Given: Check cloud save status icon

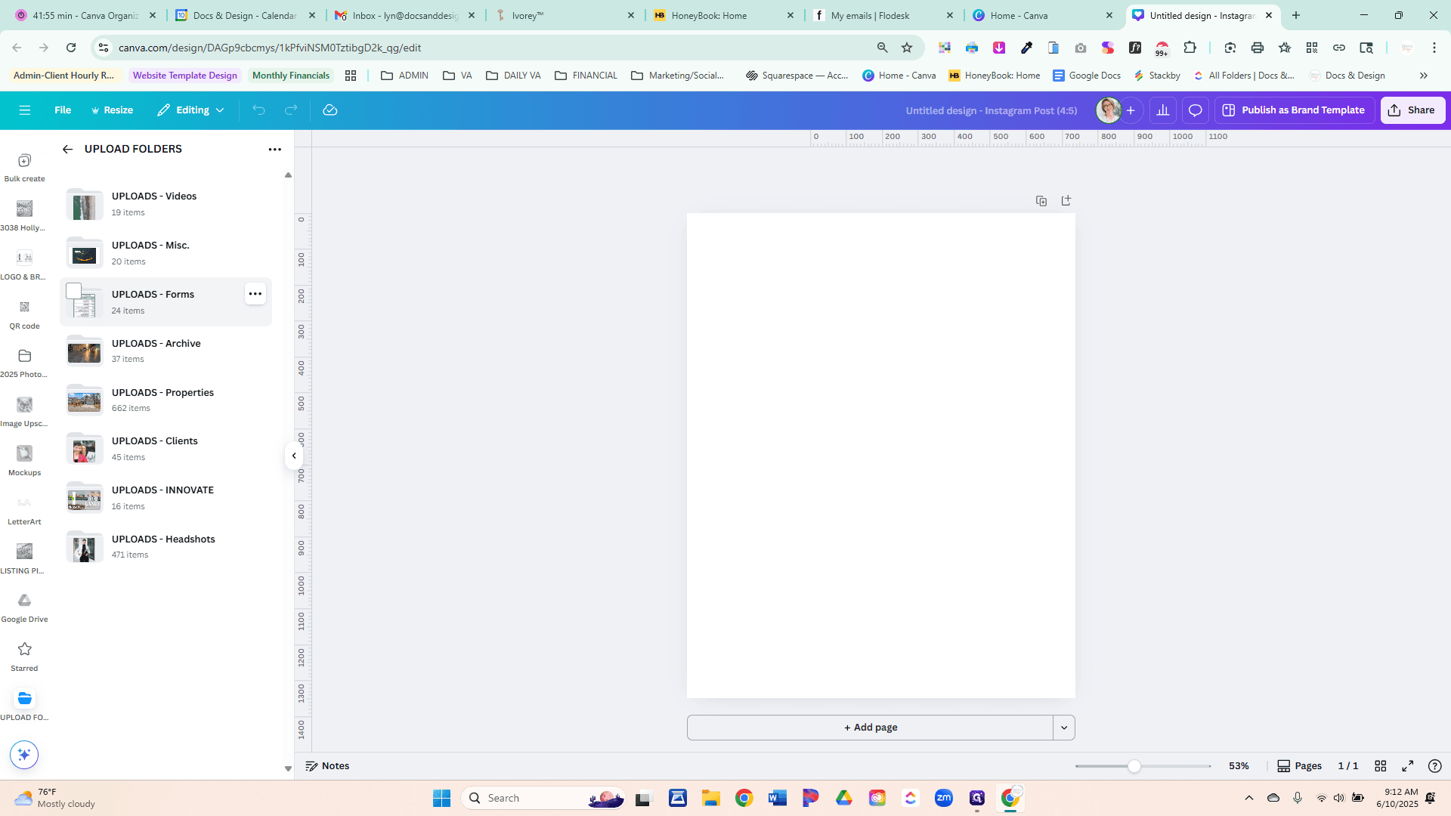Looking at the screenshot, I should click(x=330, y=110).
